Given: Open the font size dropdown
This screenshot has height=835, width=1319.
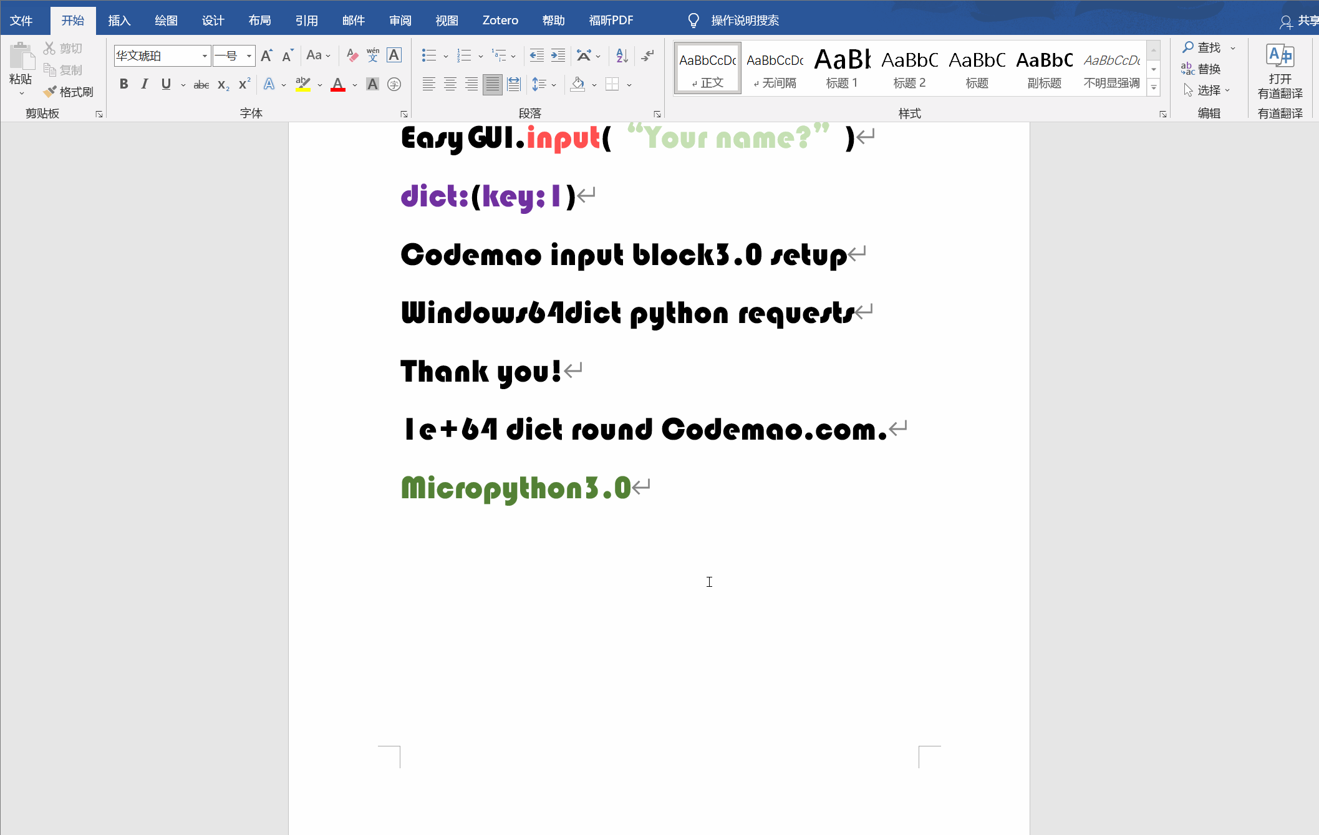Looking at the screenshot, I should (x=249, y=56).
